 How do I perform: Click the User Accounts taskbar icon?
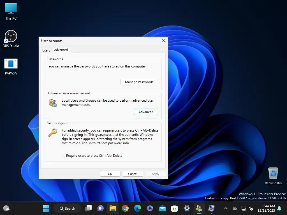pyautogui.click(x=199, y=208)
